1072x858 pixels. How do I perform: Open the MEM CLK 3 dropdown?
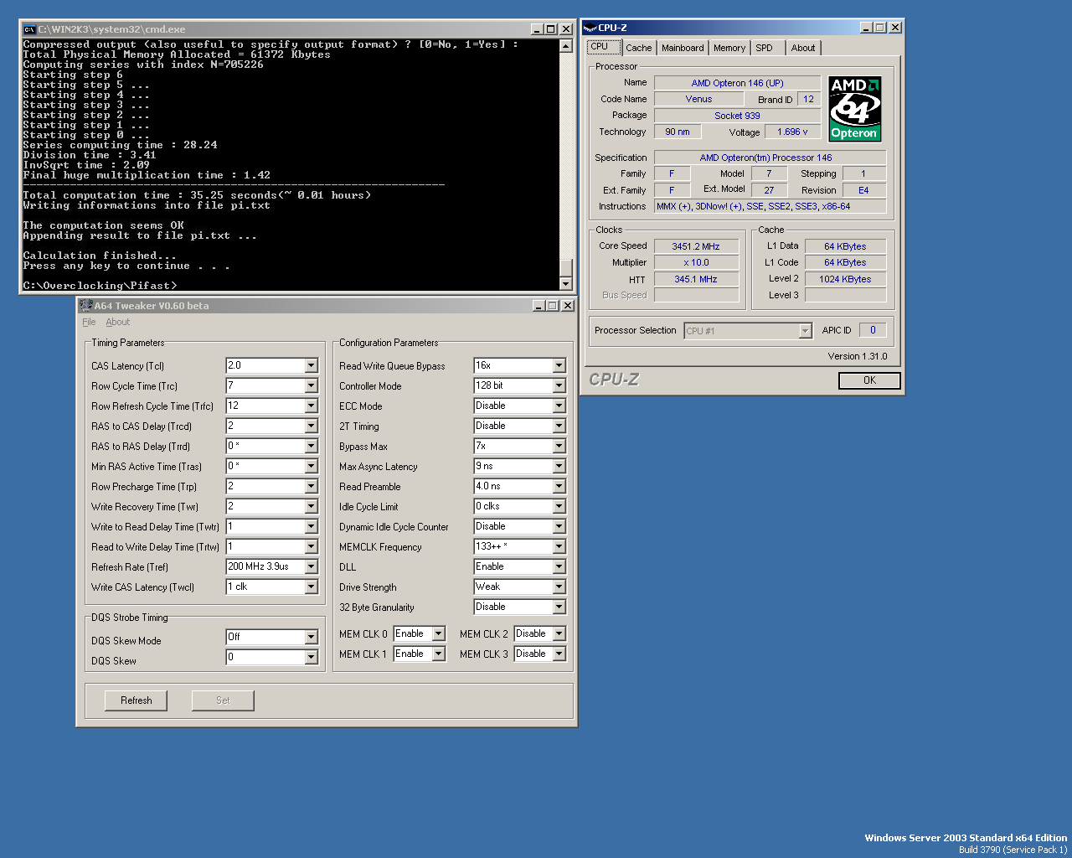559,654
